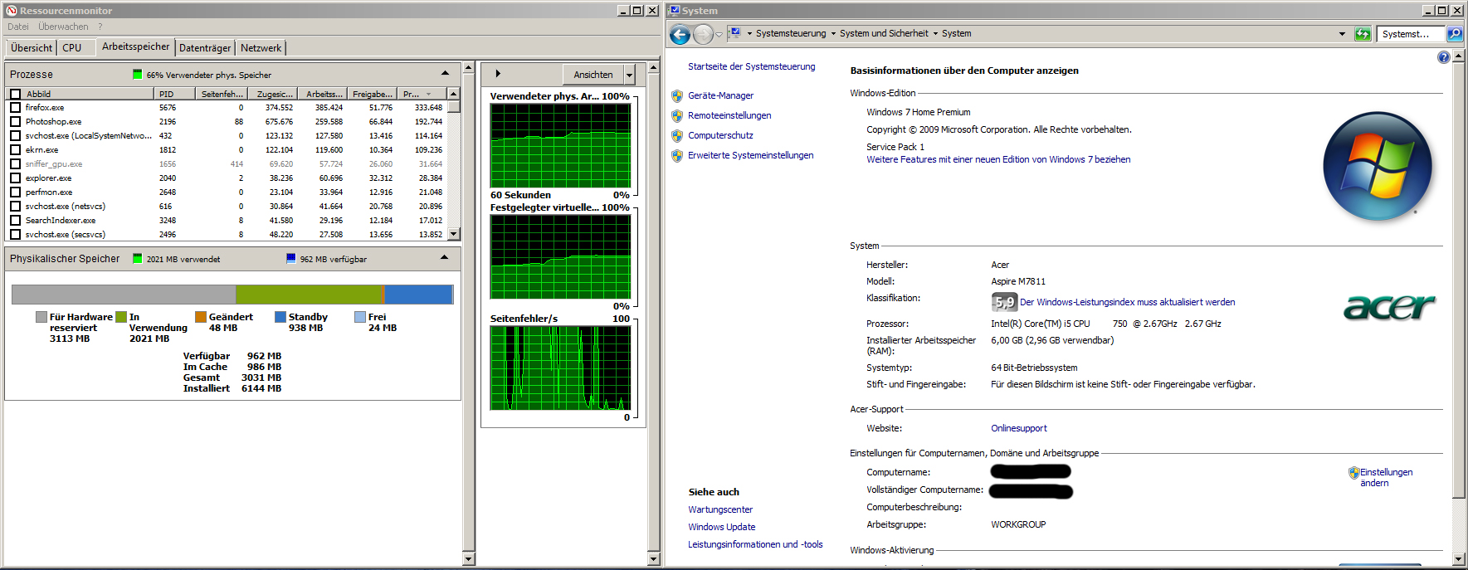Click the process list scrollbar down arrow

454,235
